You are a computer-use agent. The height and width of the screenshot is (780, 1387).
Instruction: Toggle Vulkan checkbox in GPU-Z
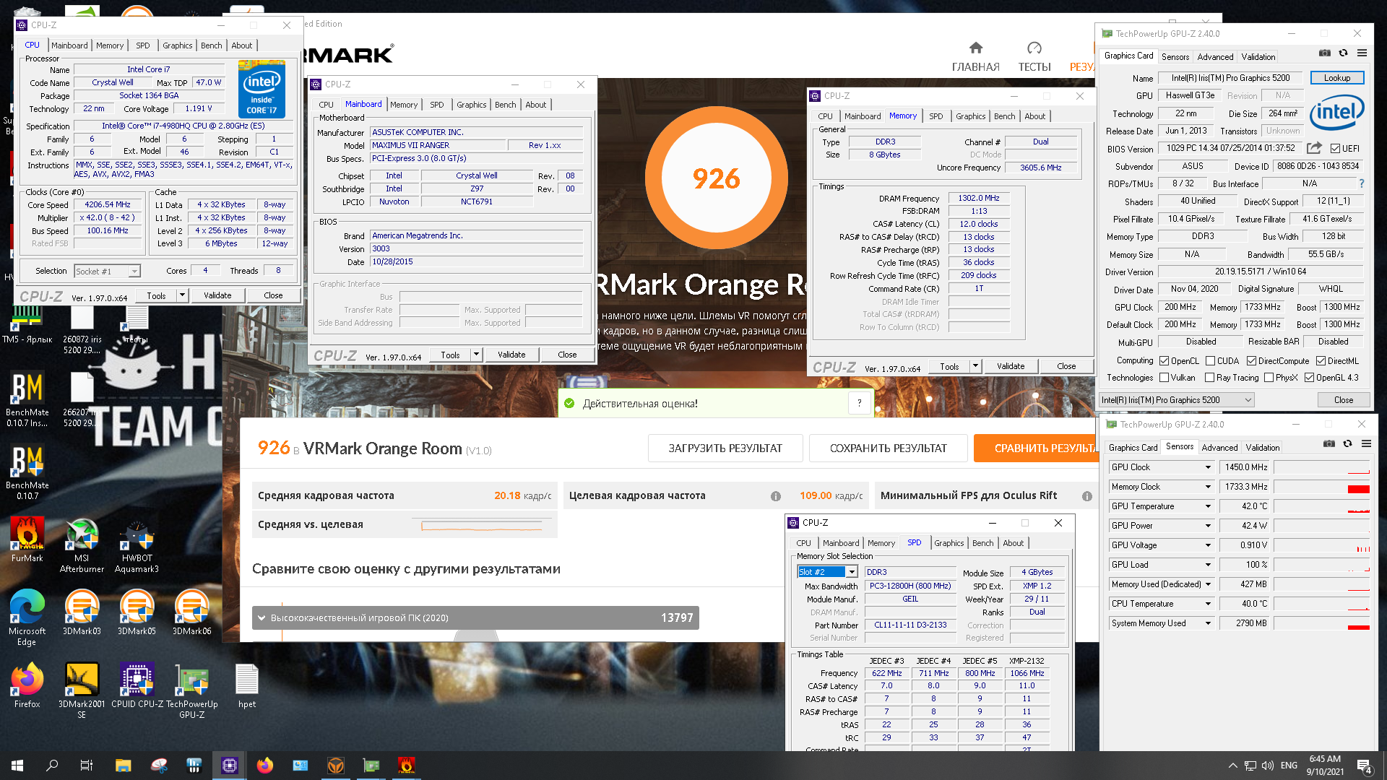[x=1164, y=378]
